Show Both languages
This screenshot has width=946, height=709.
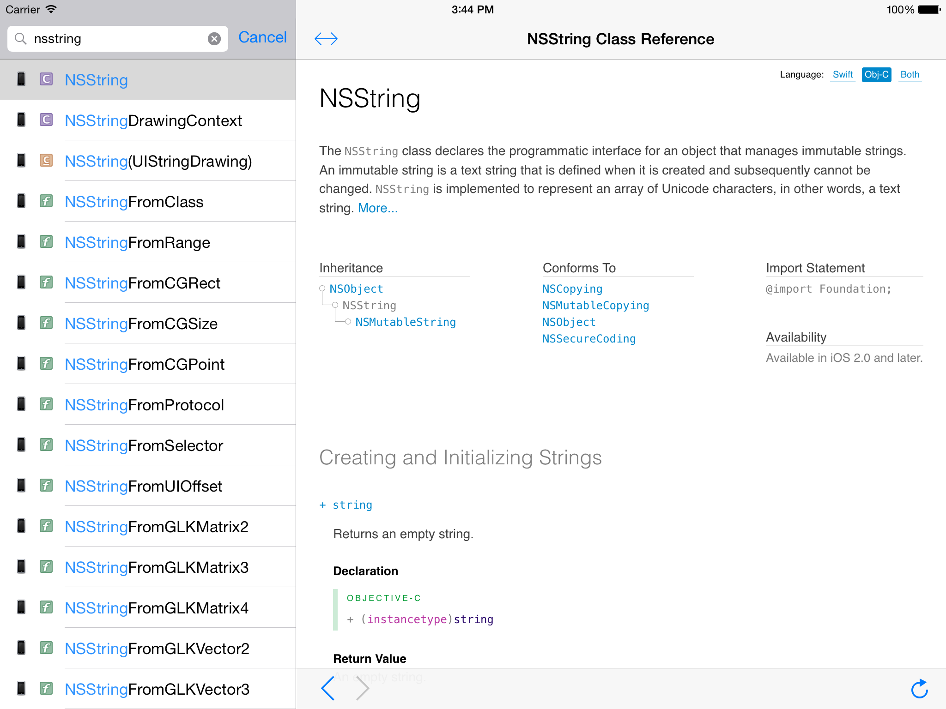(x=910, y=74)
